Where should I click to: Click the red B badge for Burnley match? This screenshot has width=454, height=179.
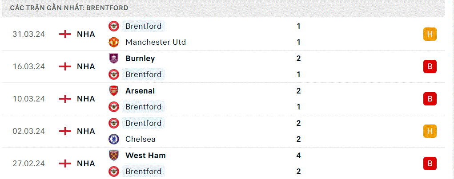tap(430, 66)
